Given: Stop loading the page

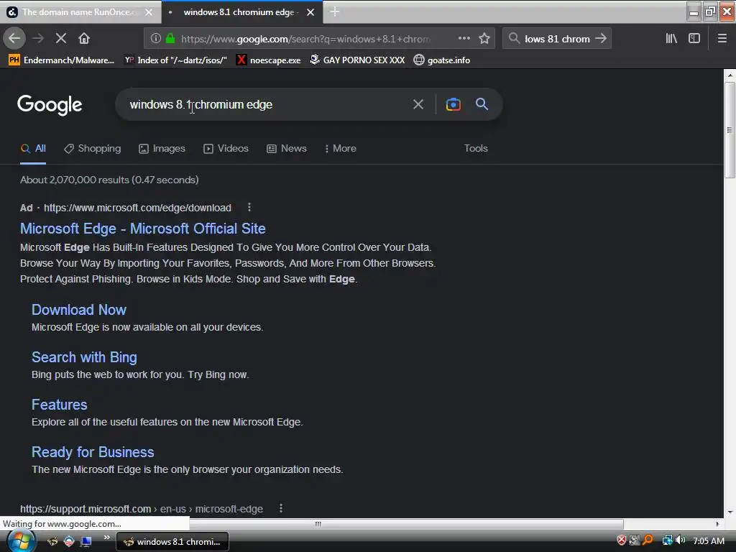Looking at the screenshot, I should [61, 39].
